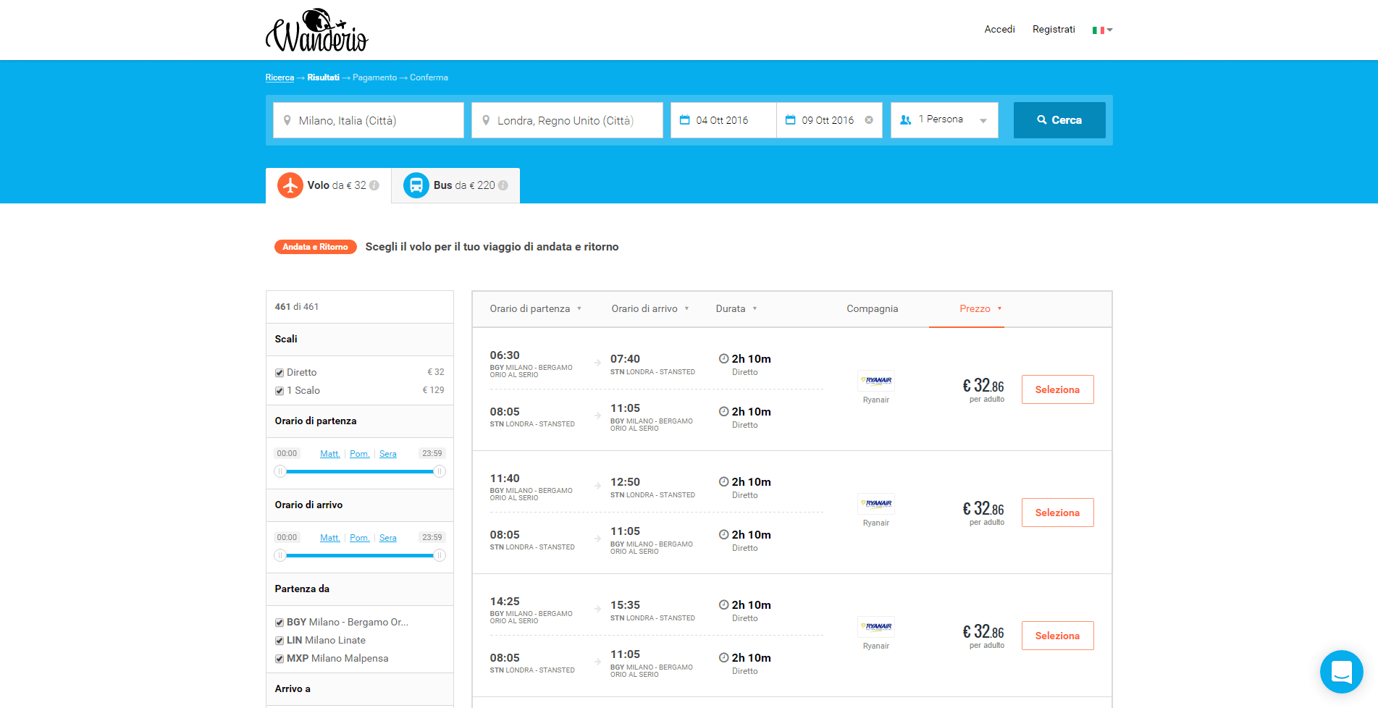
Task: Toggle the BGY Milano - Bergamo airport checkbox
Action: point(280,623)
